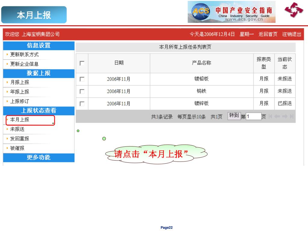Image resolution: width=308 pixels, height=231 pixels.
Task: Toggle the select-all checkbox in table header
Action: [82, 63]
